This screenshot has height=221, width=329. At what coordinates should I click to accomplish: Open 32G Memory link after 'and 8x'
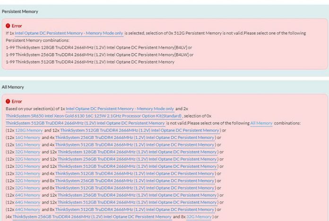point(199,217)
